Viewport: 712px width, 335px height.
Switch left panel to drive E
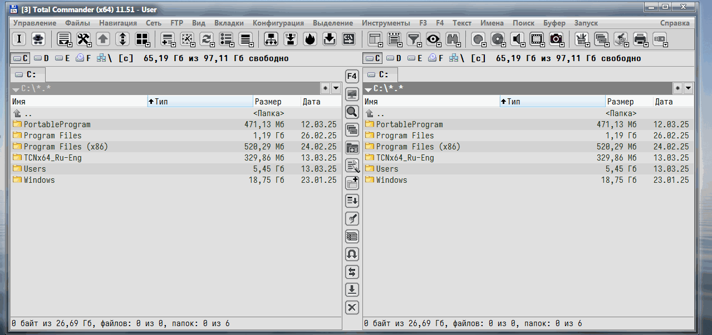click(x=62, y=58)
